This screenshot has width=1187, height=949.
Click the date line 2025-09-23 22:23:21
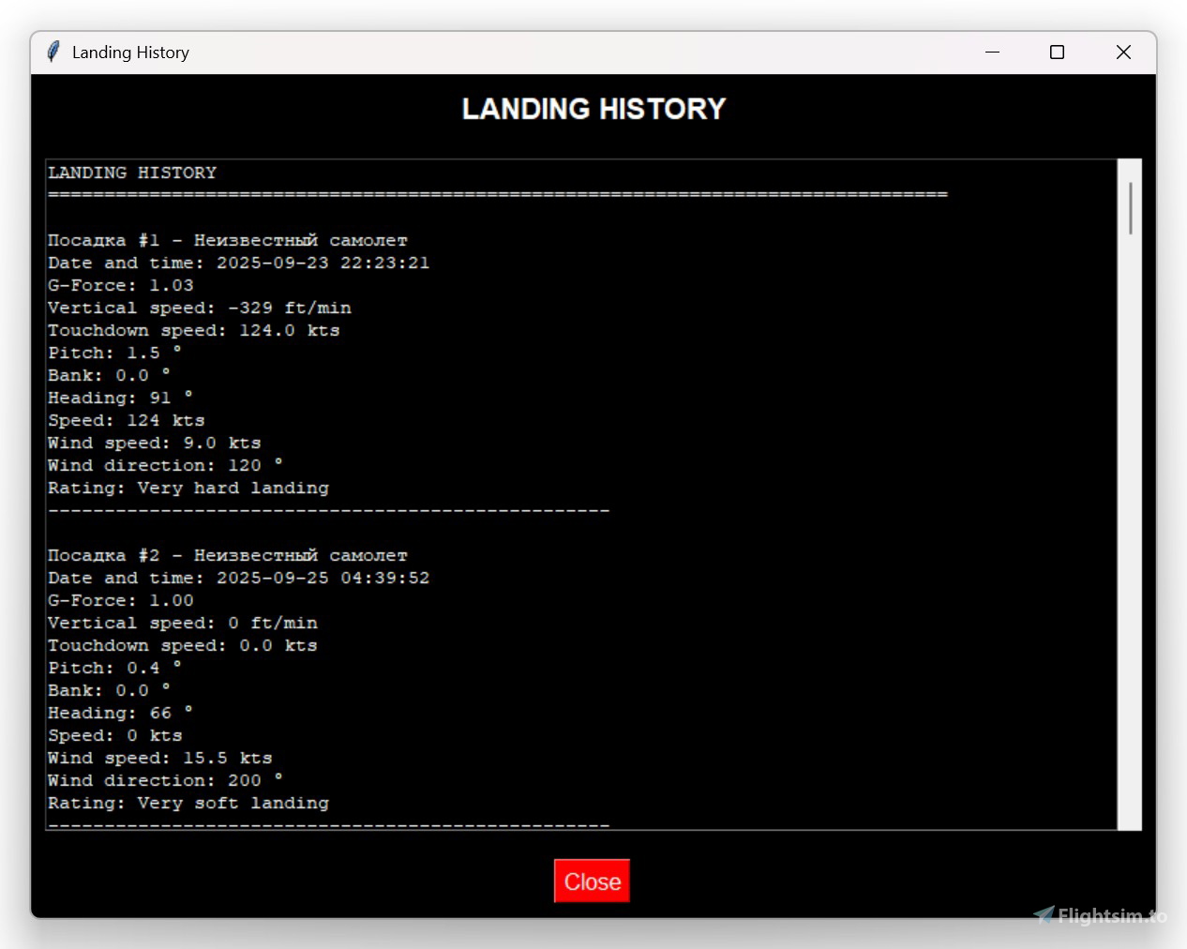238,264
